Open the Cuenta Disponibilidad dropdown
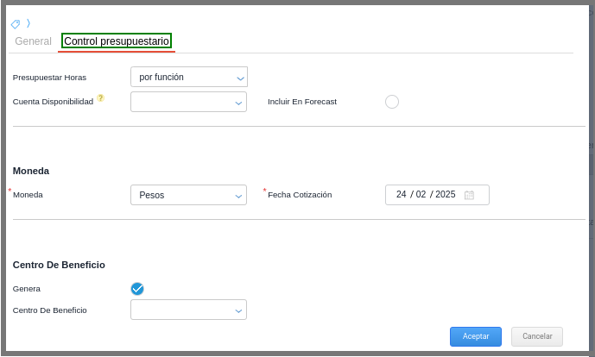Viewport: 595px width, 357px height. tap(188, 102)
